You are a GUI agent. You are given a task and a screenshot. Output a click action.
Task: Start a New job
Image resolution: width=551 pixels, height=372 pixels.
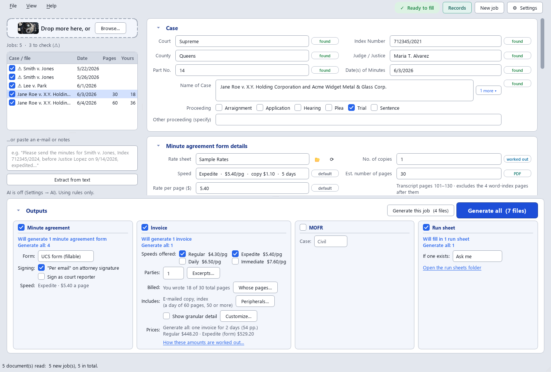coord(489,8)
